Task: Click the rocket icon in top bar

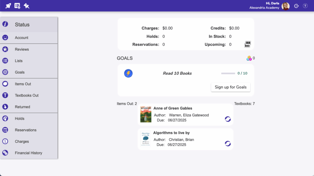Action: pos(8,6)
